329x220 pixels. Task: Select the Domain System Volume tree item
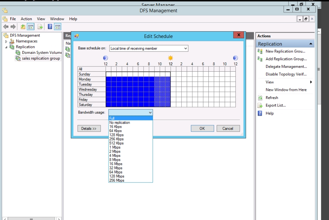42,53
